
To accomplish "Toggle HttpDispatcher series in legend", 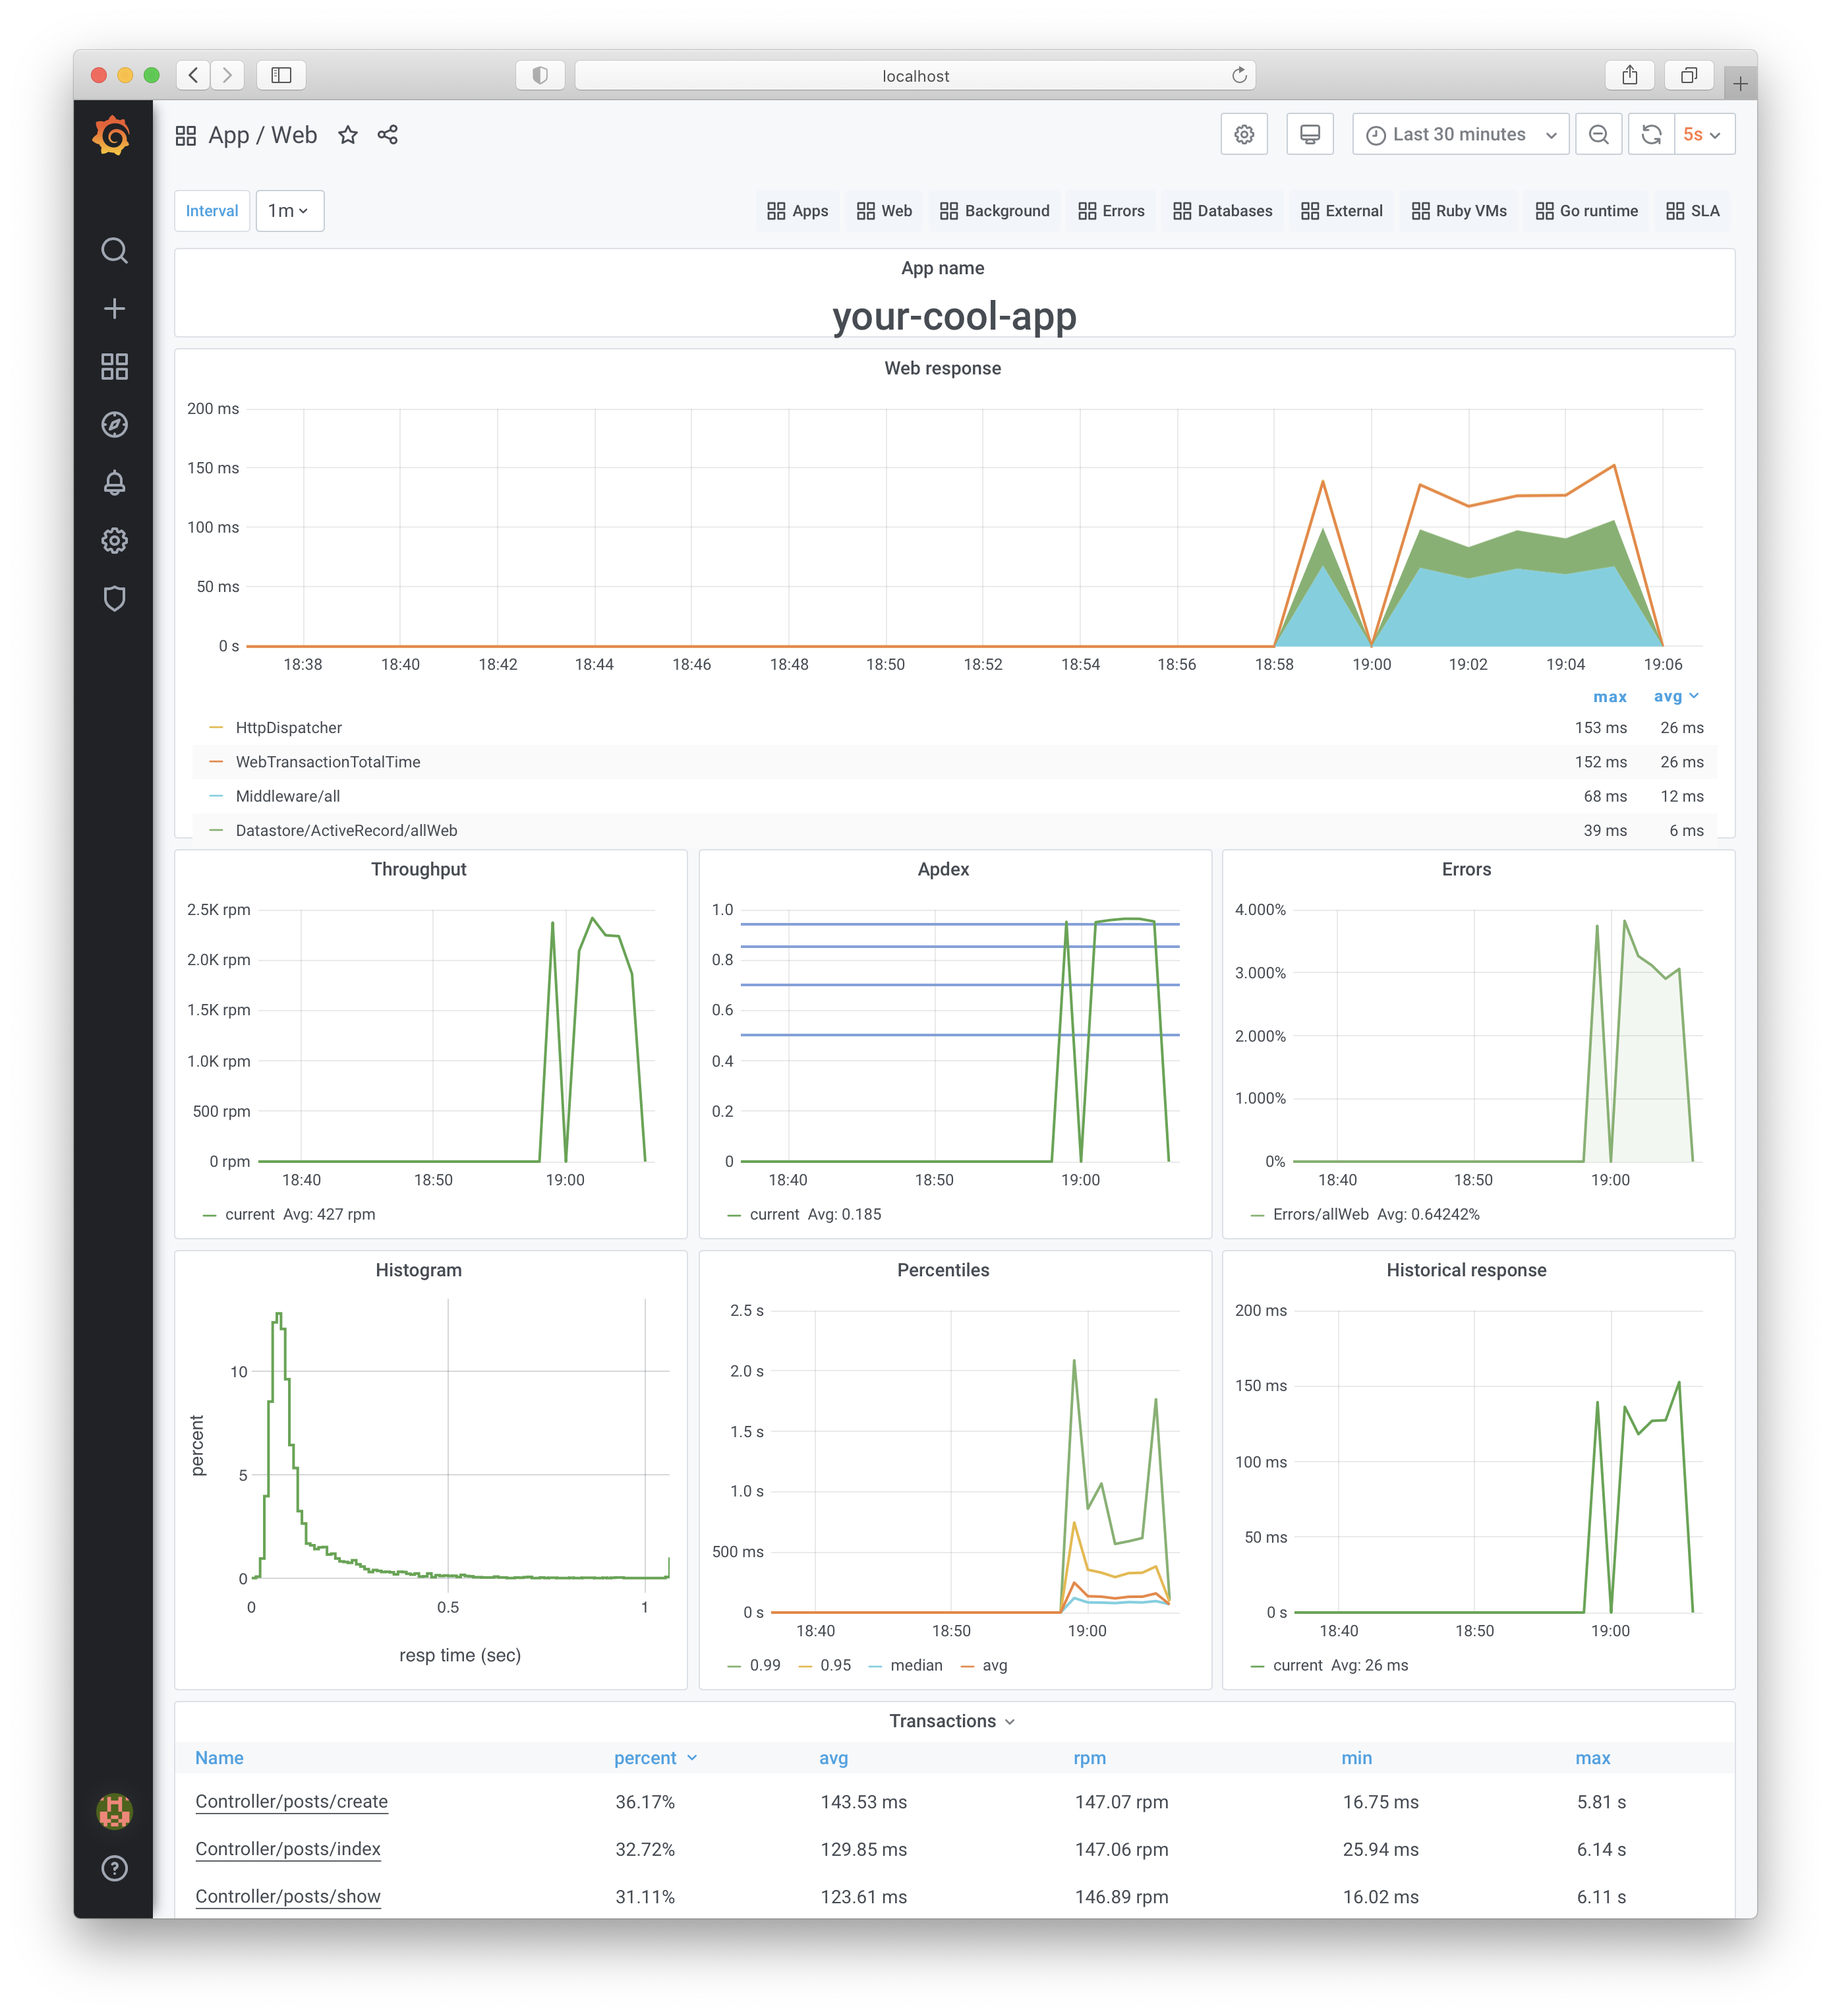I will (x=288, y=728).
